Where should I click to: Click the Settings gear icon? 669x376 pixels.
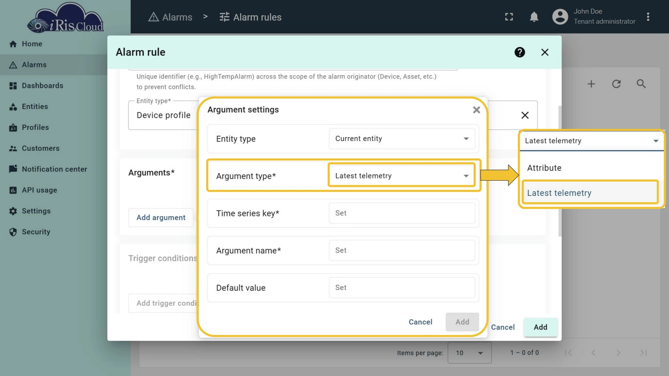point(13,211)
